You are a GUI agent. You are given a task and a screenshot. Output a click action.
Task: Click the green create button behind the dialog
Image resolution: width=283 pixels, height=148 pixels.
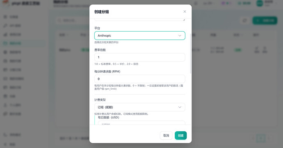[x=265, y=21]
